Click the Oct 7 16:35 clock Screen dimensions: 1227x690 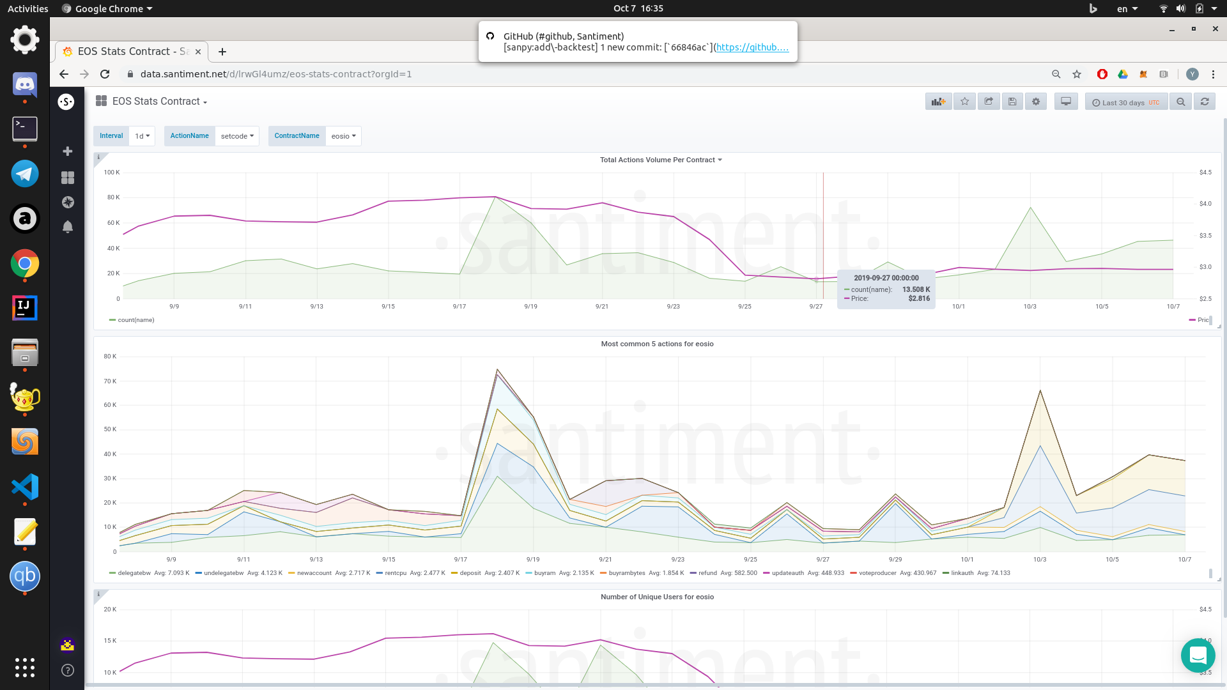coord(638,8)
